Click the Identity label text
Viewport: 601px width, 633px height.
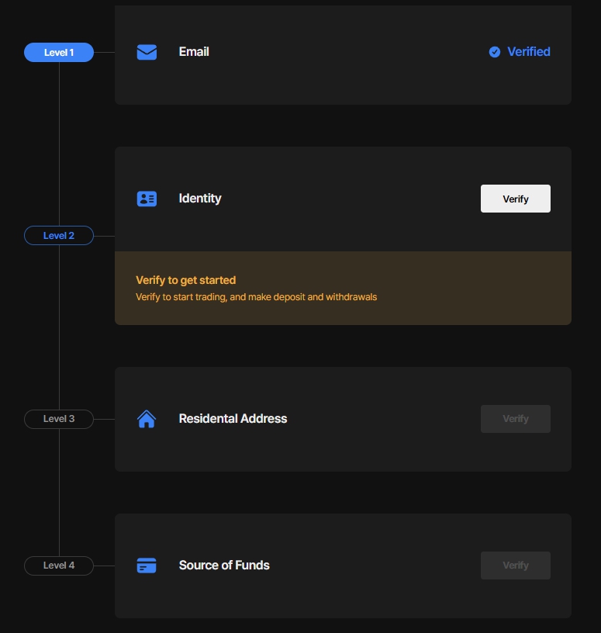point(200,199)
